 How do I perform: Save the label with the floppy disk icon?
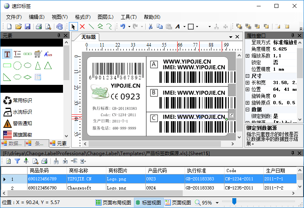pyautogui.click(x=28, y=27)
